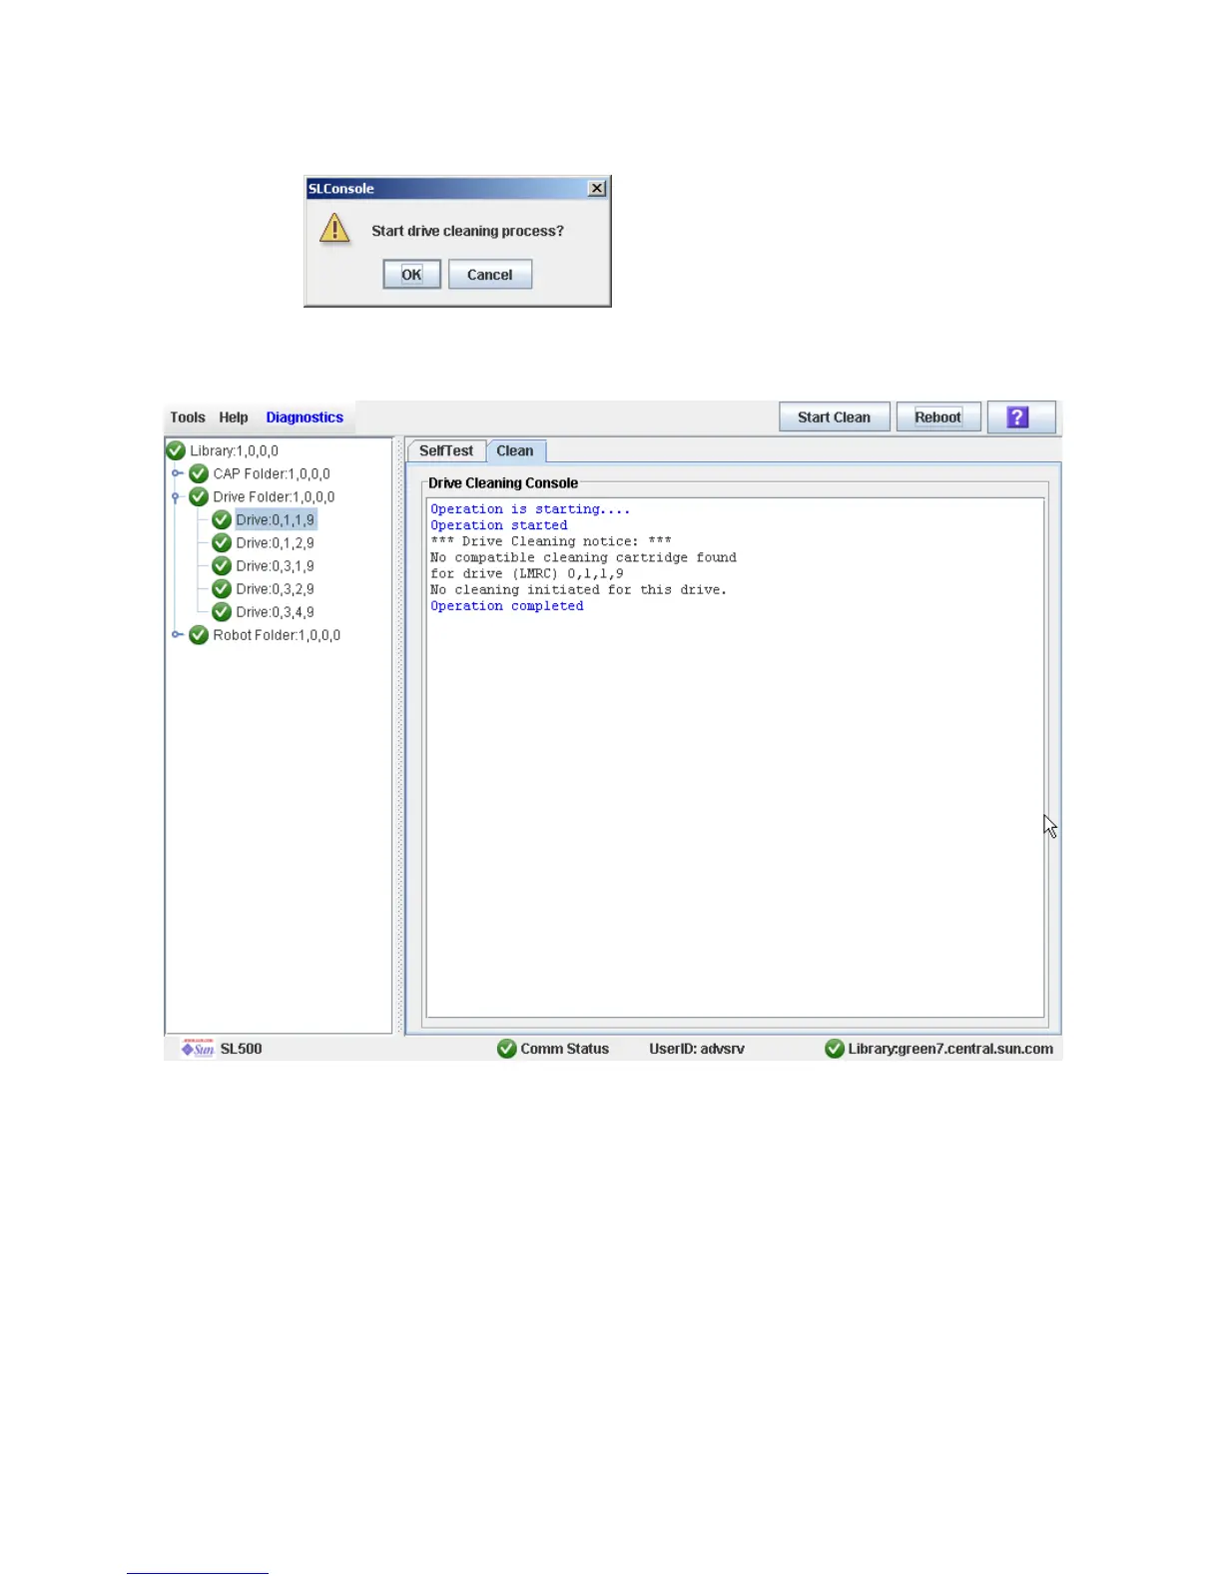The height and width of the screenshot is (1582, 1222).
Task: Click the Sun logo in status bar
Action: 198,1048
